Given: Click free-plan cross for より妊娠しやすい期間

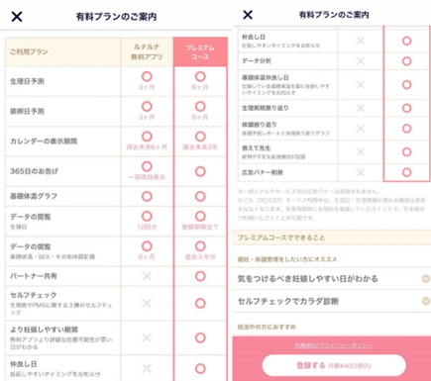Looking at the screenshot, I should click(147, 337).
